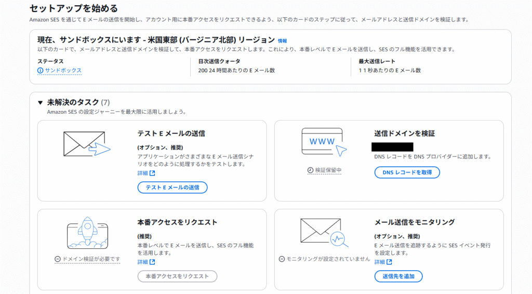Click the 本番アクセスをリクエスト card title
Image resolution: width=532 pixels, height=294 pixels.
click(177, 222)
